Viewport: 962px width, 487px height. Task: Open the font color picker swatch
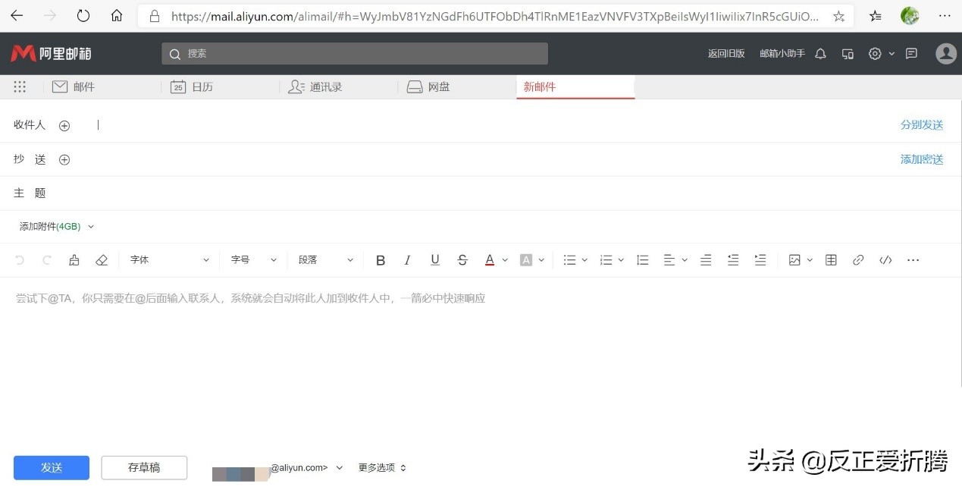490,259
